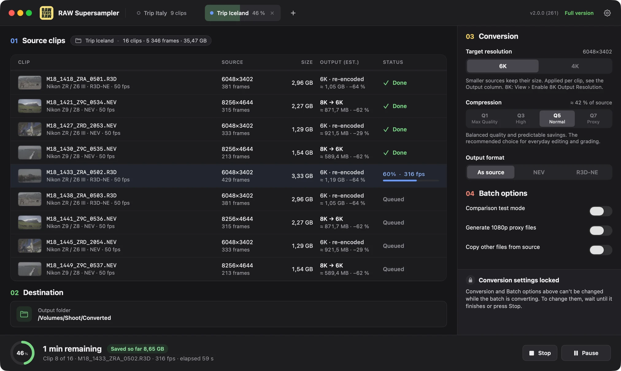The height and width of the screenshot is (371, 621).
Task: Click the circular 46 % progress ring
Action: [x=22, y=353]
